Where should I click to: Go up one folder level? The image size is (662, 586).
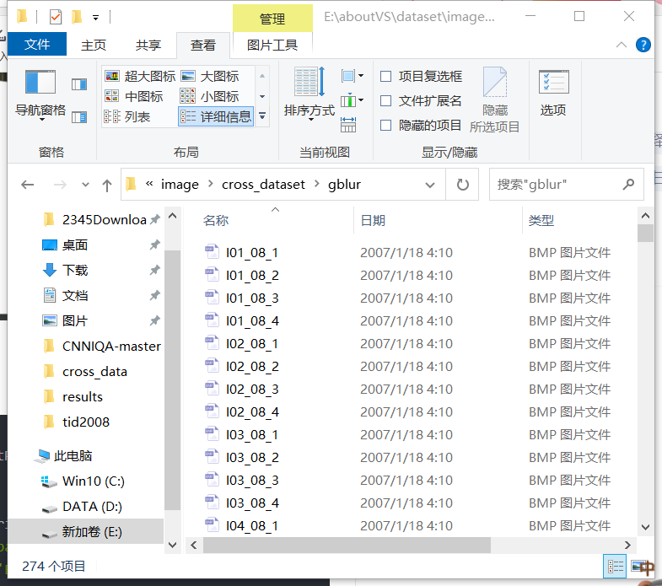[x=107, y=185]
